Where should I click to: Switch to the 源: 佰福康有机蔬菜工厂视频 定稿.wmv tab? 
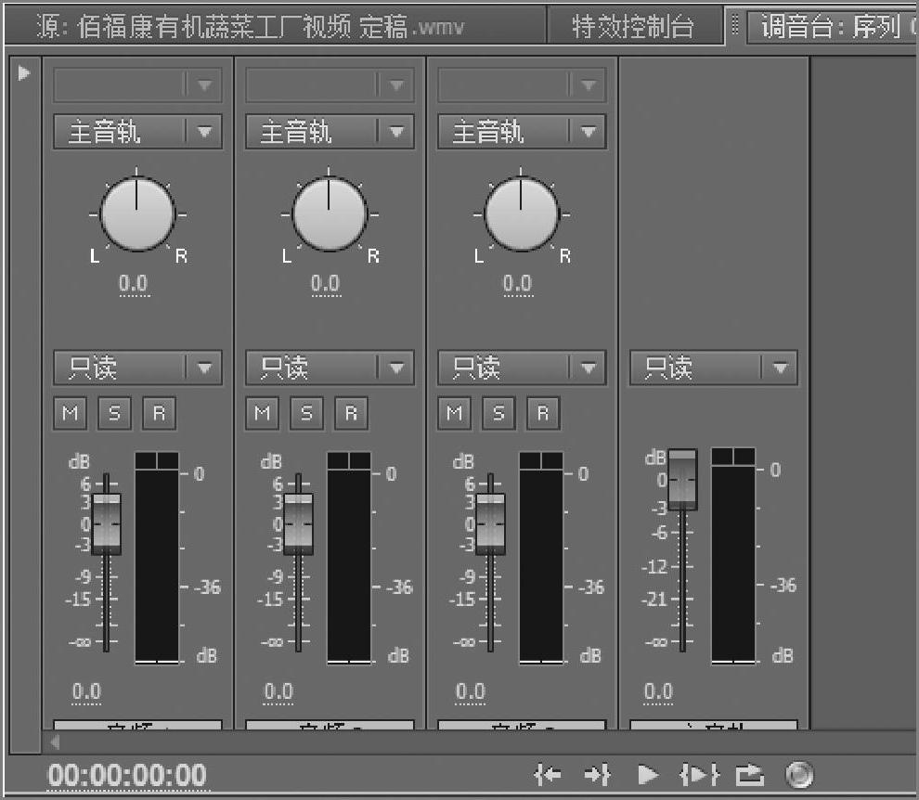[x=274, y=26]
